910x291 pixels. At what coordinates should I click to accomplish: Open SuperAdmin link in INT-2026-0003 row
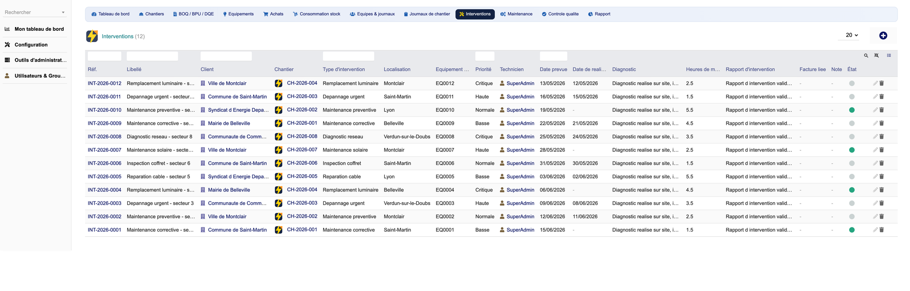520,203
